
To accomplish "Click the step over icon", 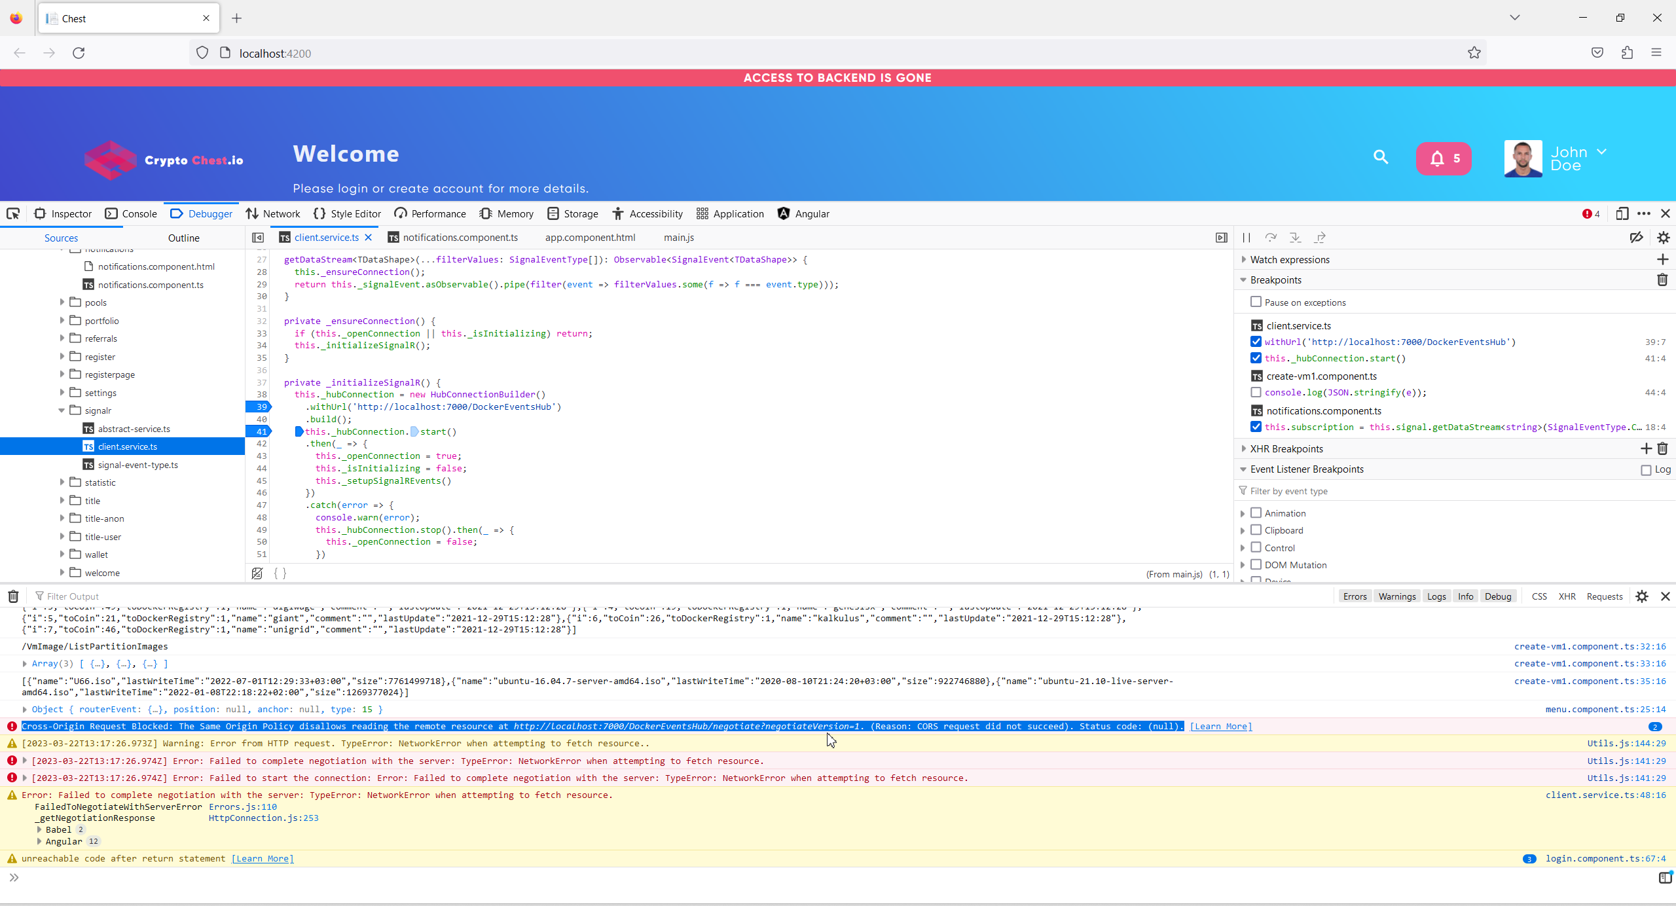I will pos(1271,238).
